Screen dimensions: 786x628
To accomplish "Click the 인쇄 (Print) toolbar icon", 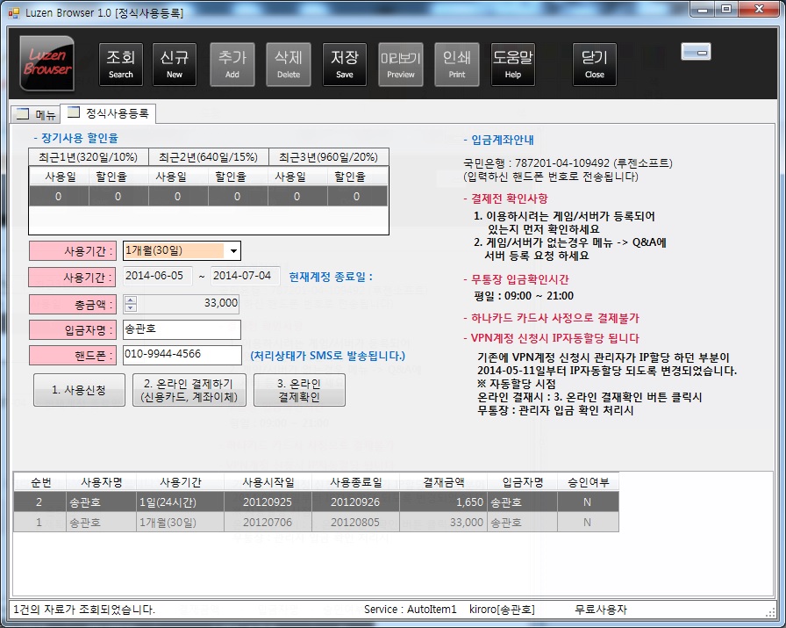I will [457, 64].
